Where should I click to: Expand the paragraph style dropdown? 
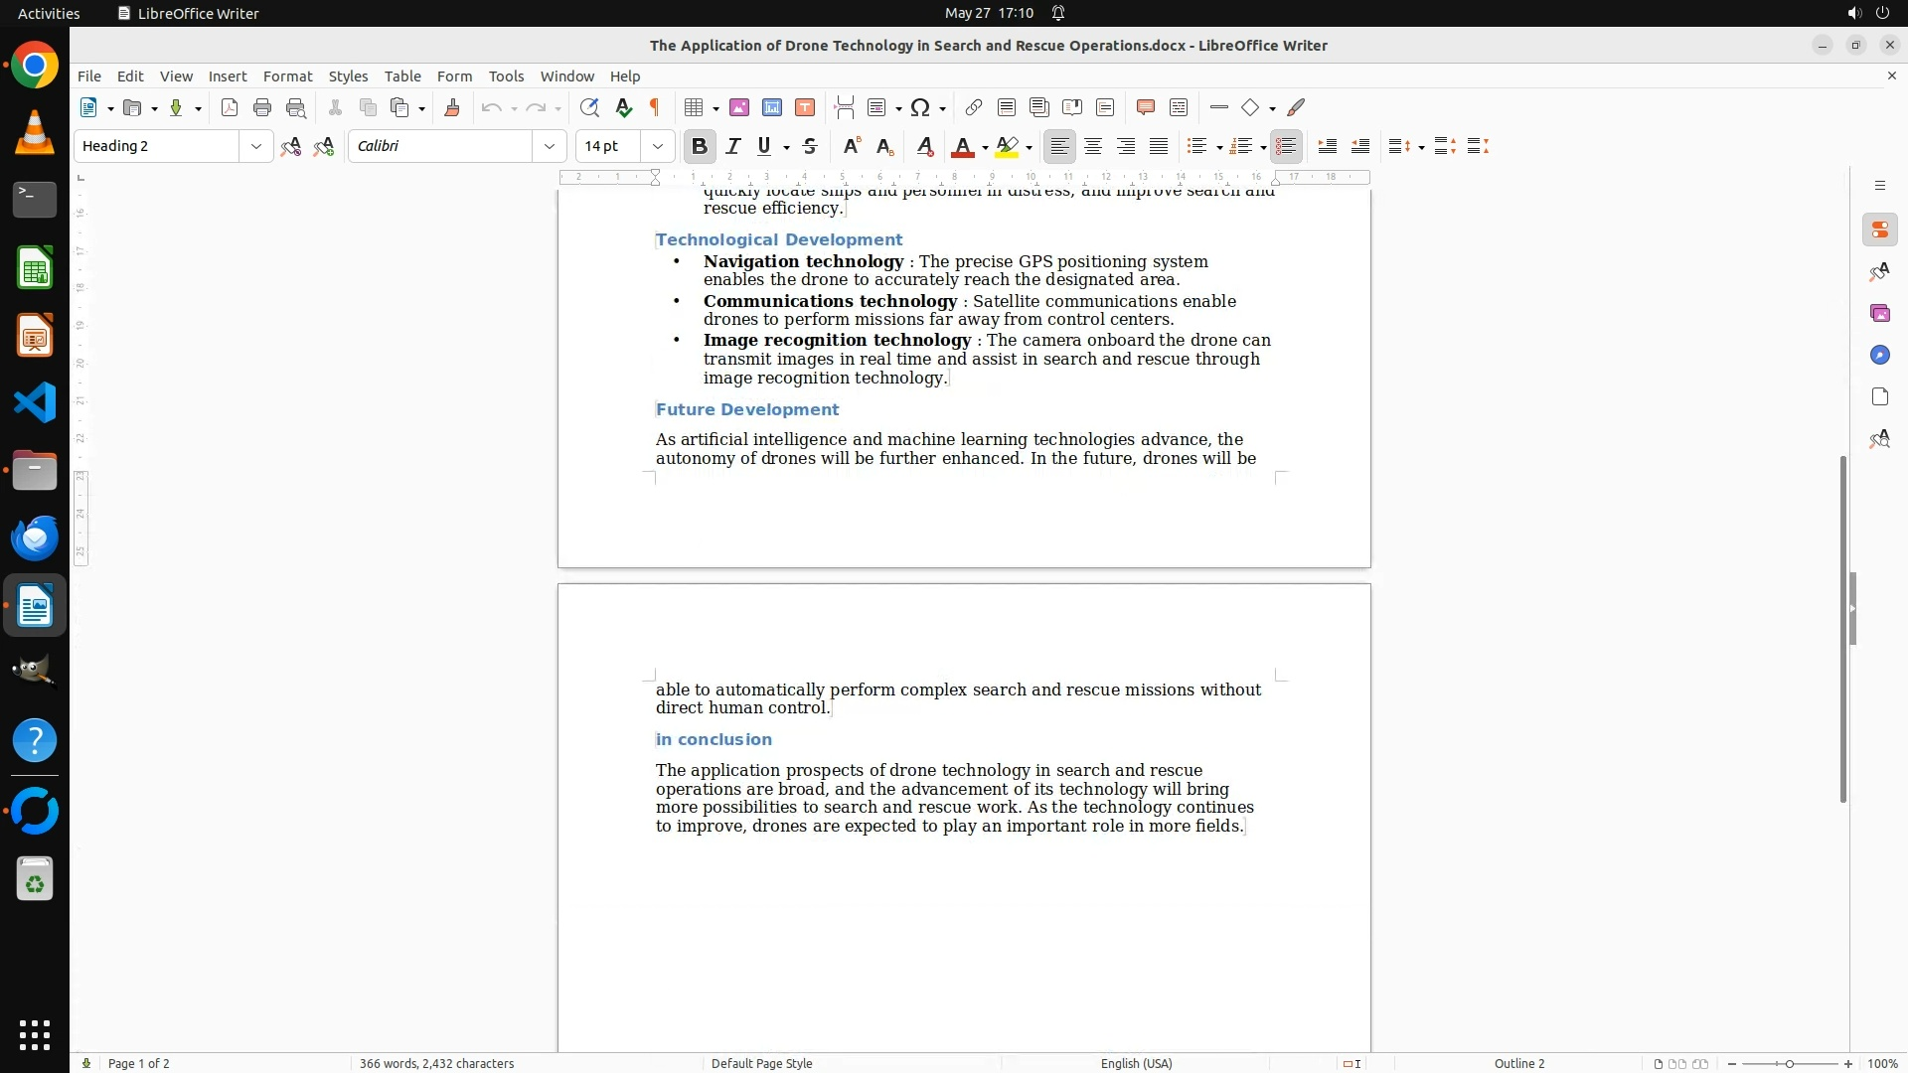coord(255,146)
